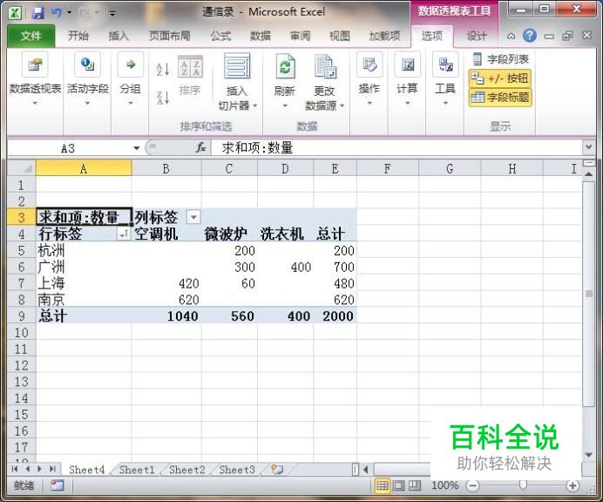603x502 pixels.
Task: Sort descending with the Z-A icon
Action: 163,98
